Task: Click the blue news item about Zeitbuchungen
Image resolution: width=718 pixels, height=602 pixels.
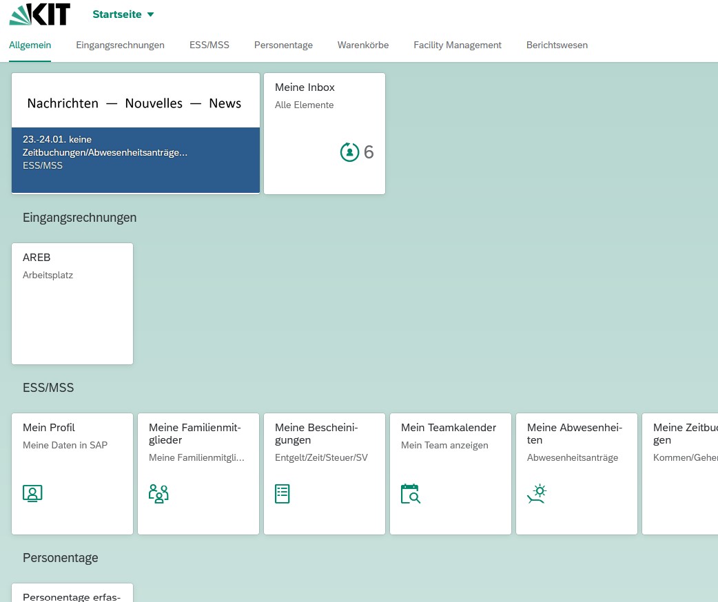Action: [x=136, y=159]
